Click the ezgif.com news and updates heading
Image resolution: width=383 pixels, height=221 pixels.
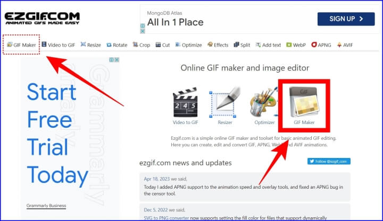coord(186,163)
